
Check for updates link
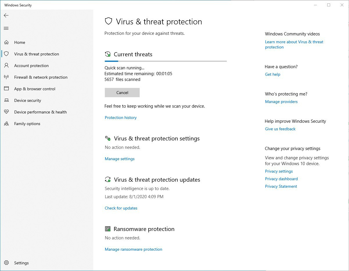click(x=121, y=208)
